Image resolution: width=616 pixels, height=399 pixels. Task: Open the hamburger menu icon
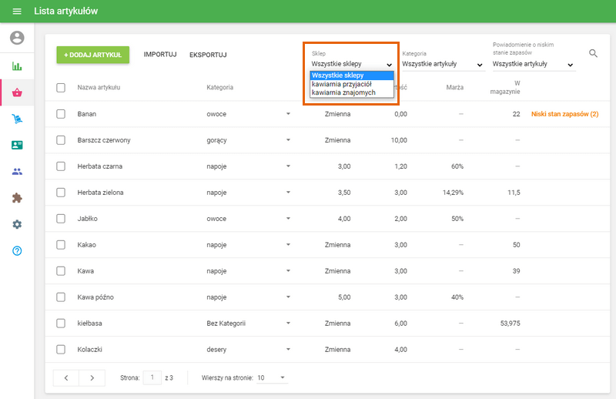click(x=17, y=12)
